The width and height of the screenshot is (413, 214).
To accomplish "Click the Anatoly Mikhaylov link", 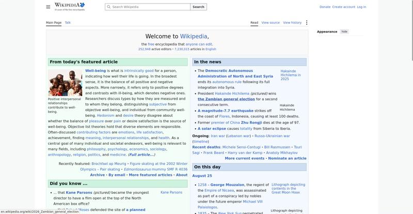I will point(282,153).
